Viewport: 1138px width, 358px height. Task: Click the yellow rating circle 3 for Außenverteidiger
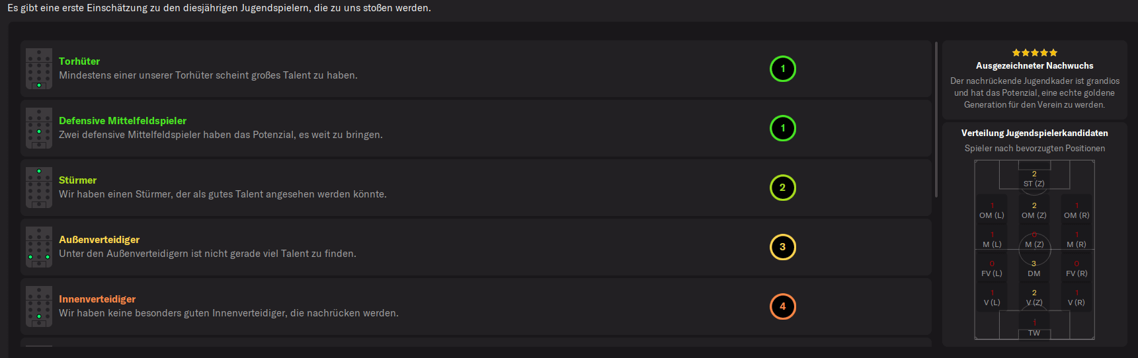pyautogui.click(x=783, y=247)
